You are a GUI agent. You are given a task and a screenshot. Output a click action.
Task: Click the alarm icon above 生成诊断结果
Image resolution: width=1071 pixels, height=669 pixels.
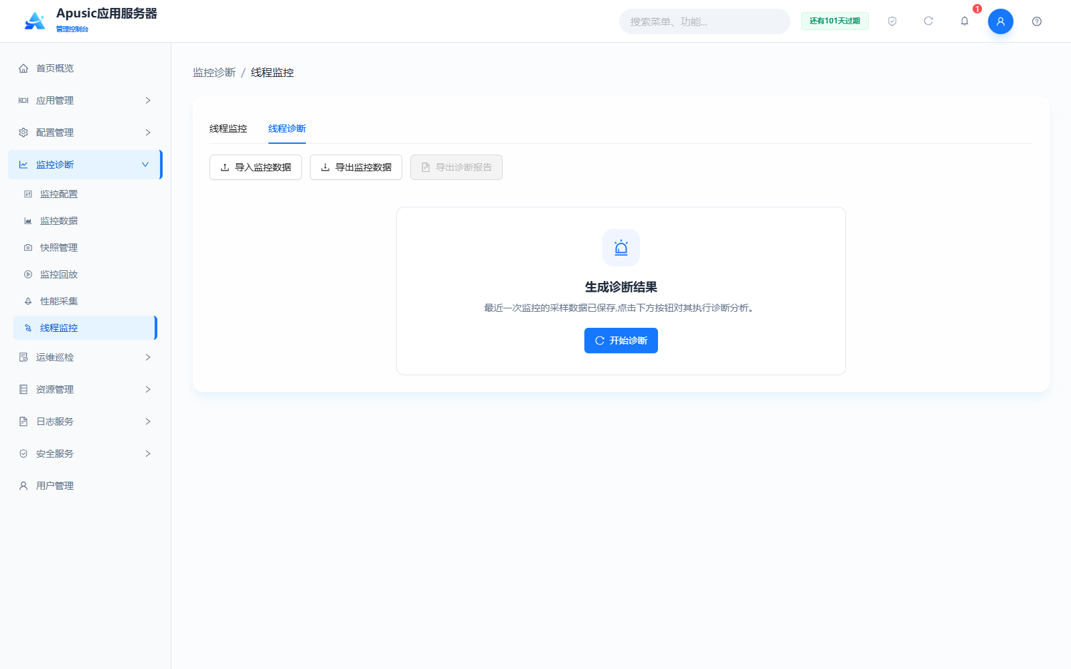click(621, 248)
